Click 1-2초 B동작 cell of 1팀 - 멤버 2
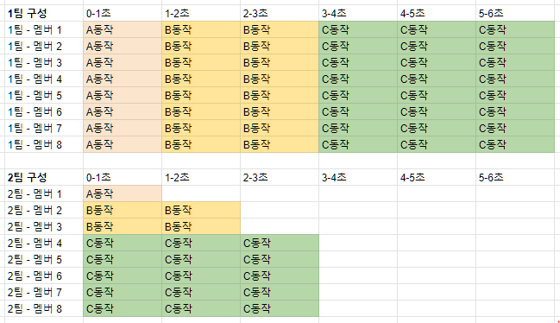This screenshot has height=323, width=560. coord(201,46)
